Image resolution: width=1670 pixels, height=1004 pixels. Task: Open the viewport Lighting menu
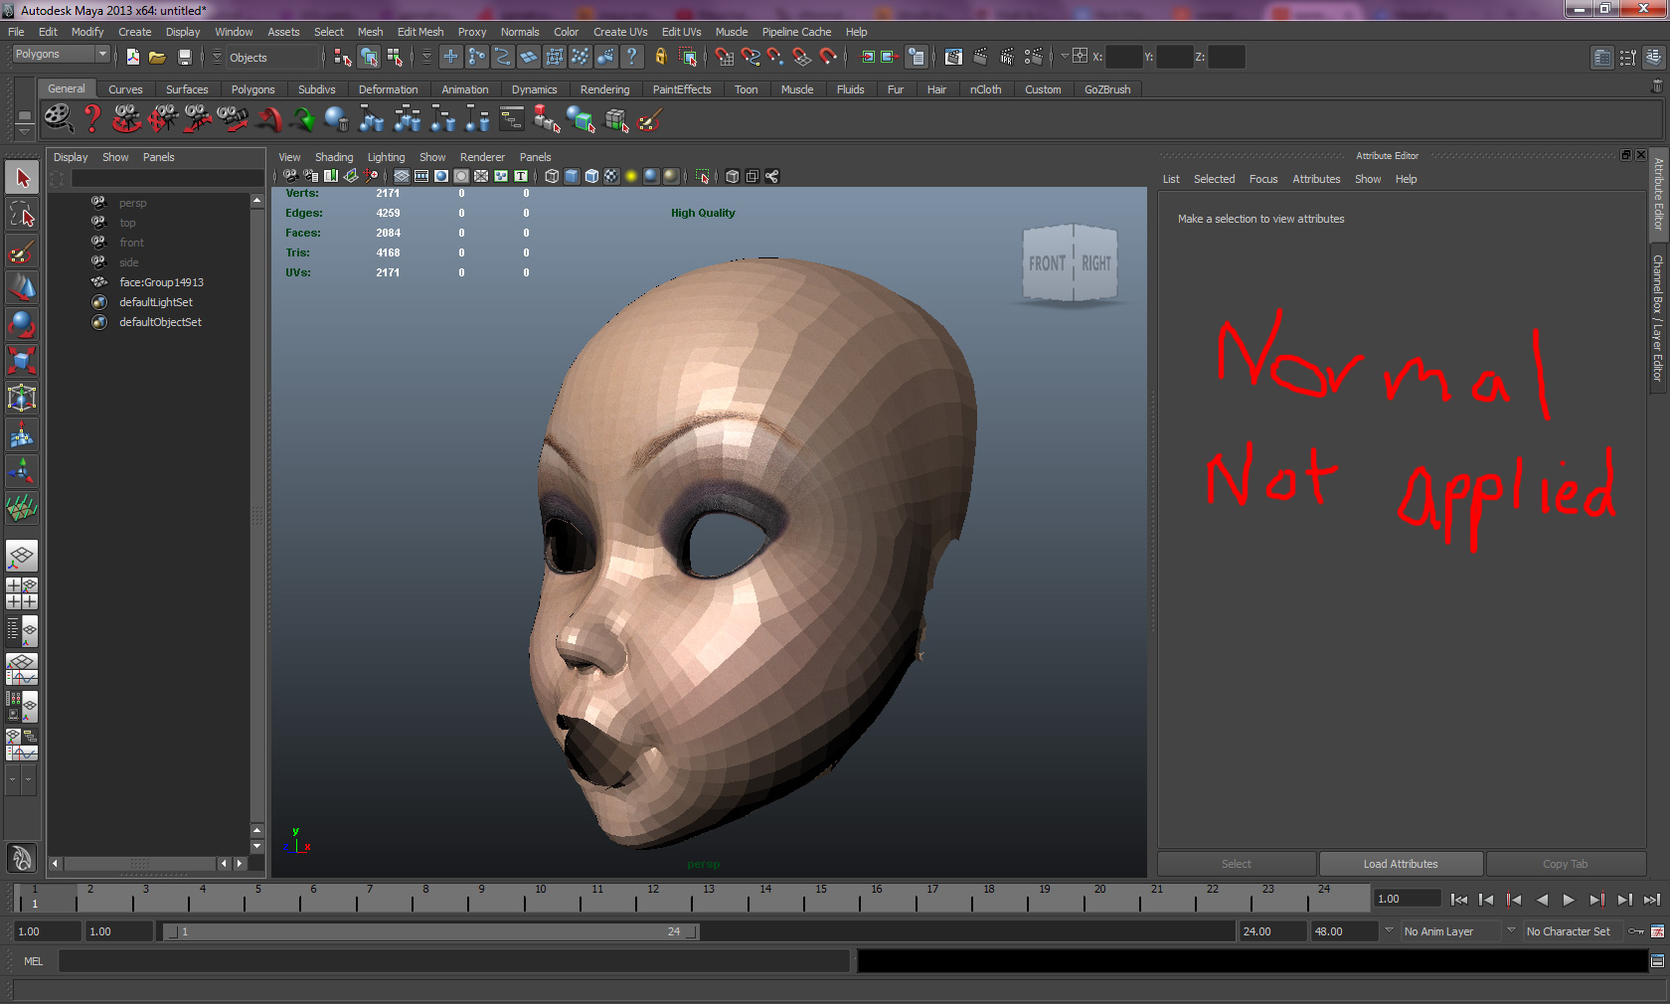coord(386,157)
